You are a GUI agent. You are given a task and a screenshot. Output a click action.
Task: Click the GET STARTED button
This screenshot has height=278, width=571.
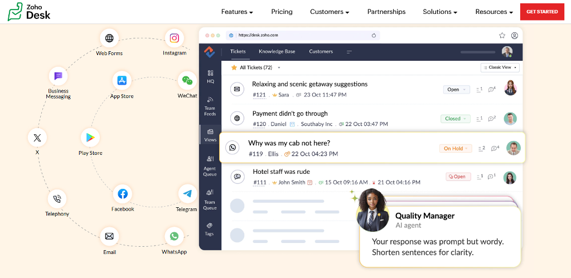542,12
